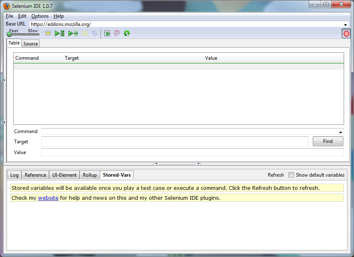The width and height of the screenshot is (354, 257).
Task: Click the Value column header
Action: tap(273, 58)
